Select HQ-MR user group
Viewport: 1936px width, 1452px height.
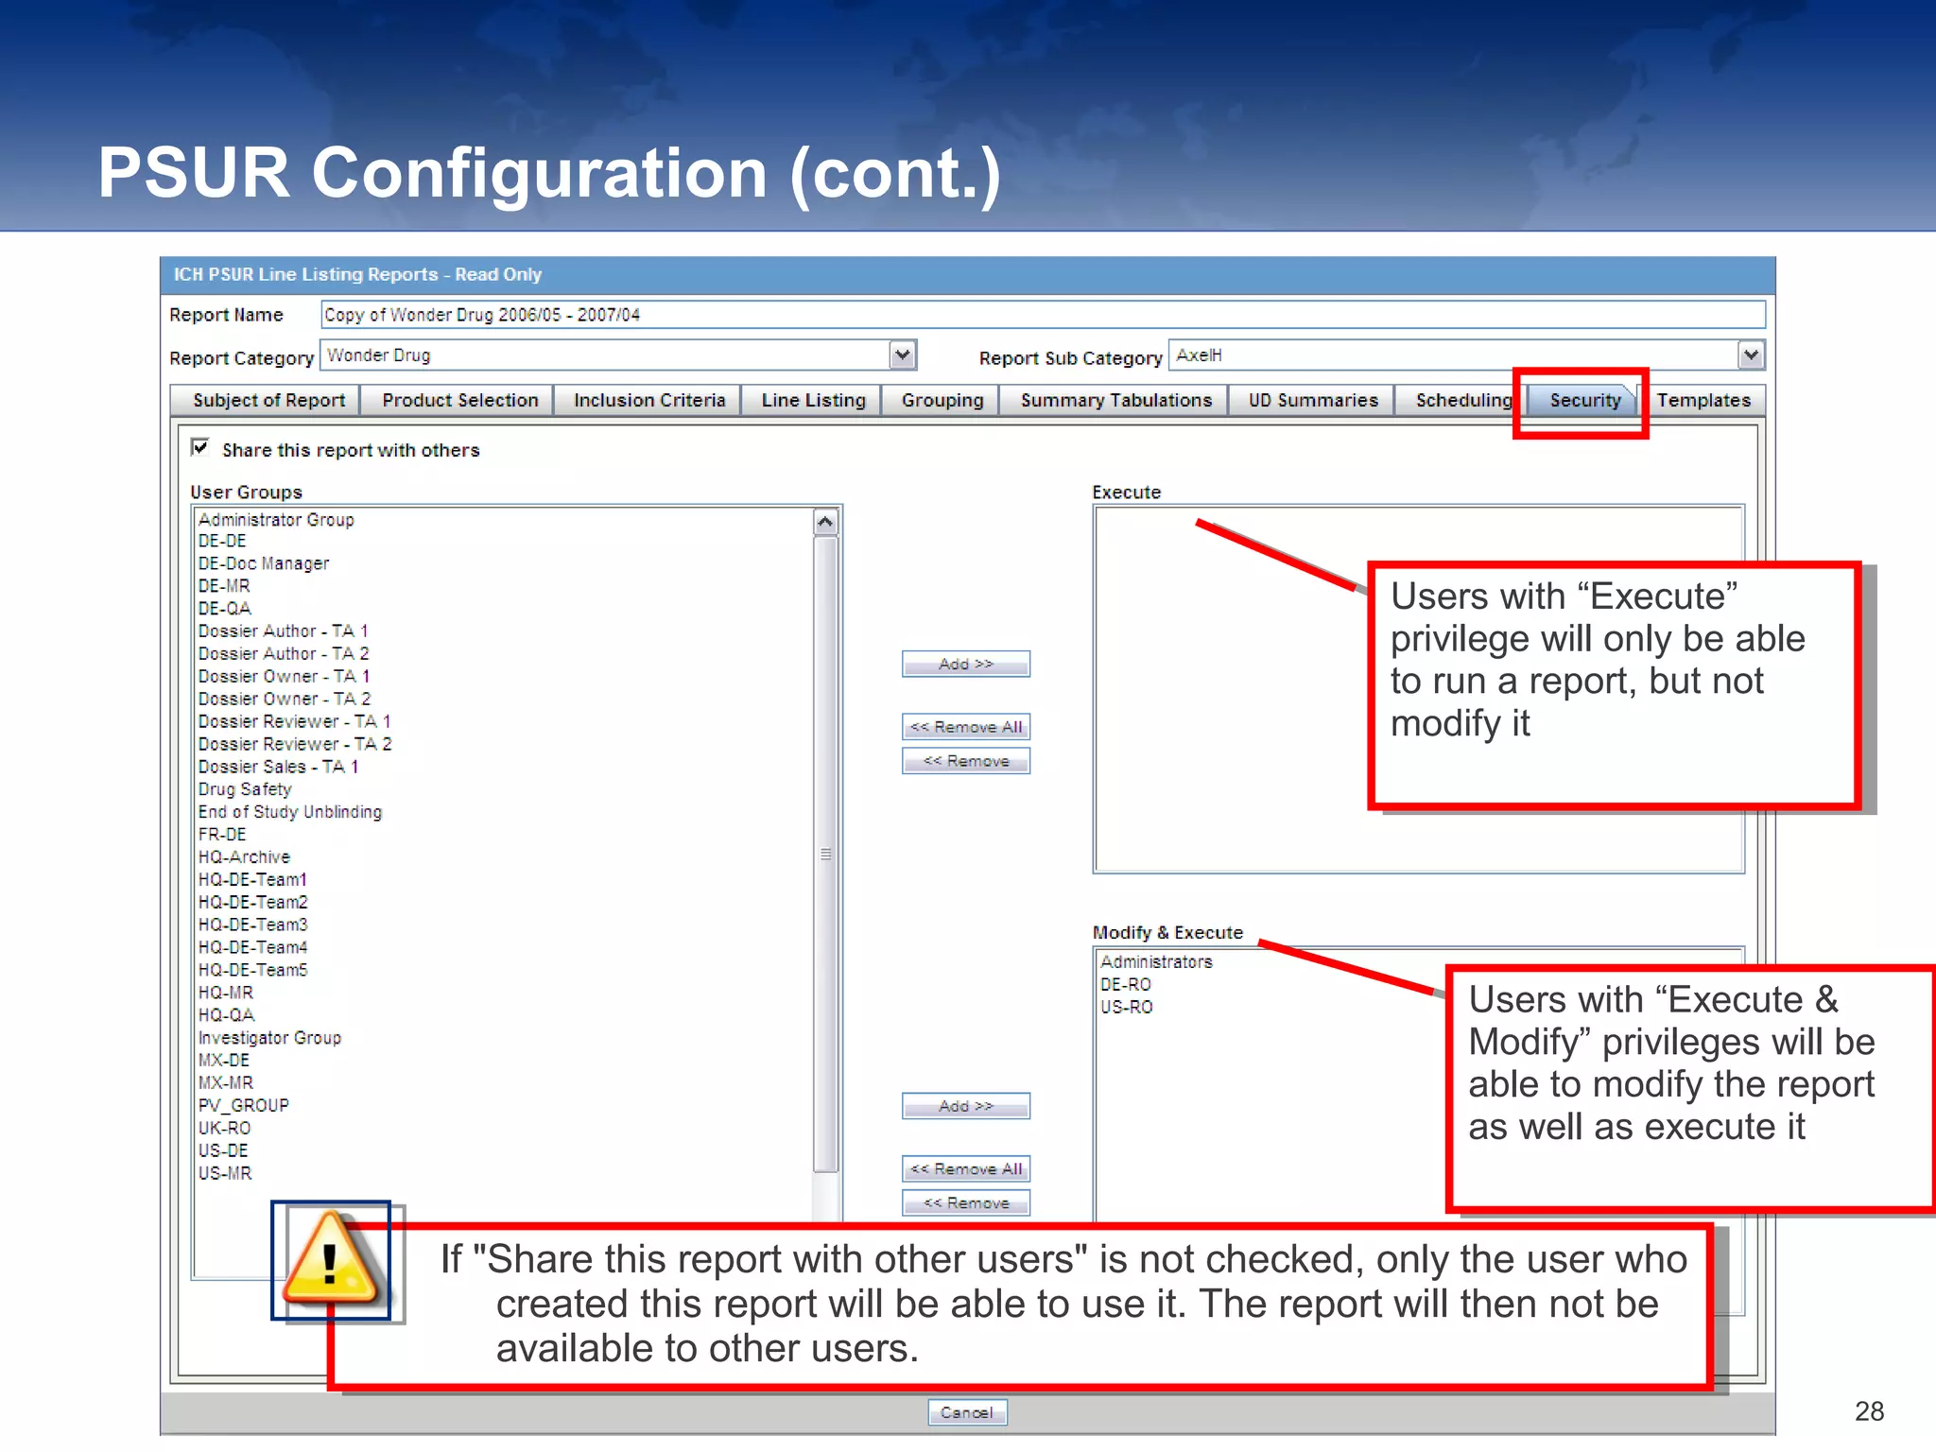point(226,993)
